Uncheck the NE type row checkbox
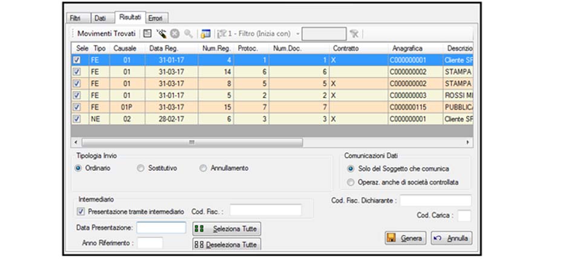561x259 pixels. (x=77, y=119)
